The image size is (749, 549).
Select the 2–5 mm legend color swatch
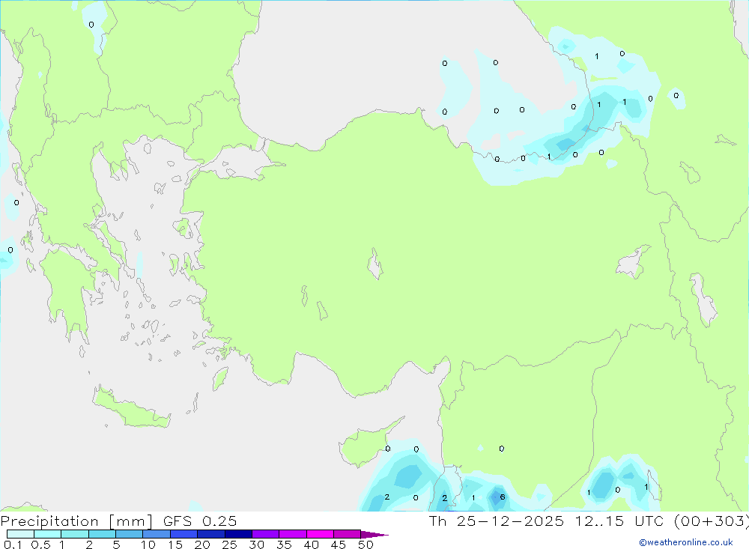tap(102, 534)
